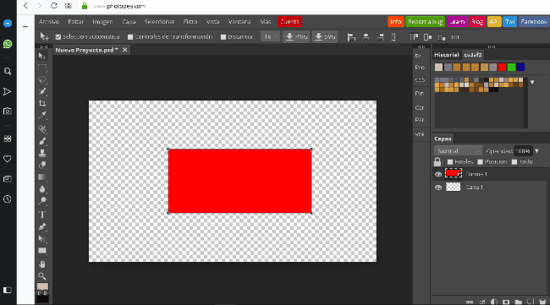This screenshot has height=305, width=550.
Task: Align horizontal centers icon in options bar
Action: pos(366,37)
